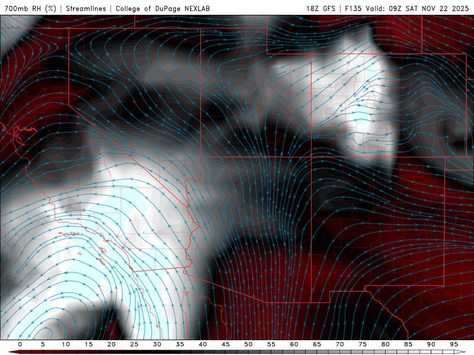This screenshot has height=355, width=474.
Task: Click the '50' colorbar scale label
Action: [248, 344]
